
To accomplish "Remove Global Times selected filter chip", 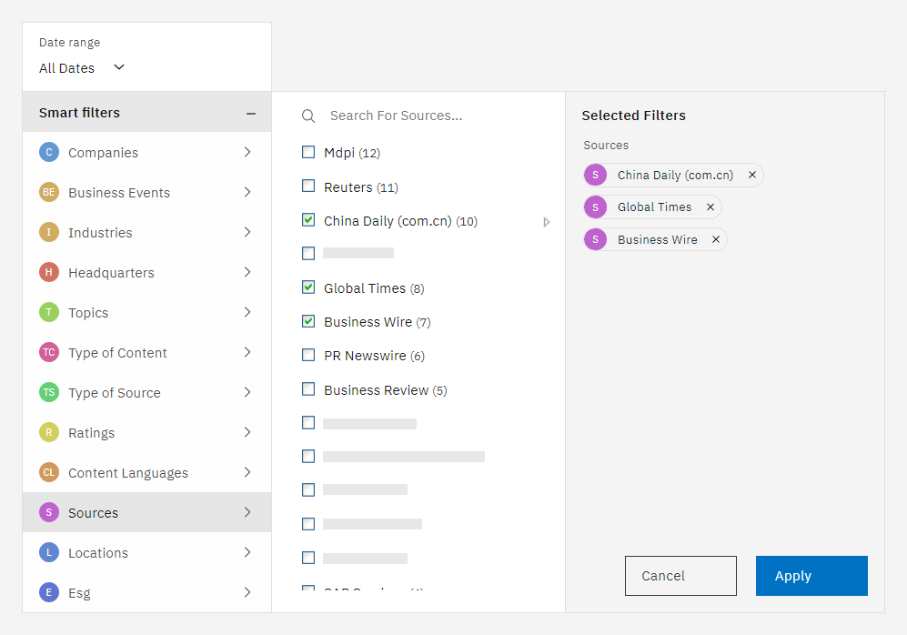I will [710, 207].
